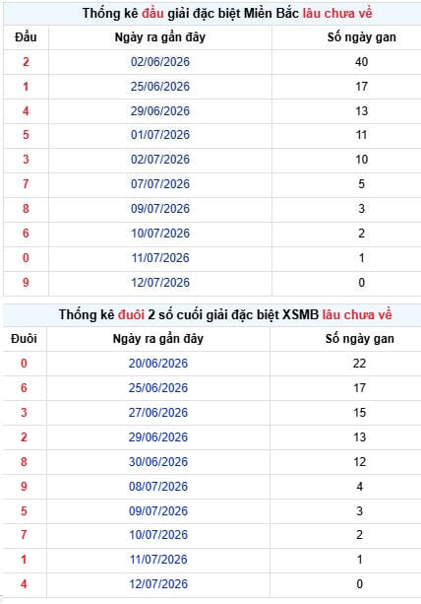
Task: Open the 30/06/2026 date link
Action: tap(158, 461)
